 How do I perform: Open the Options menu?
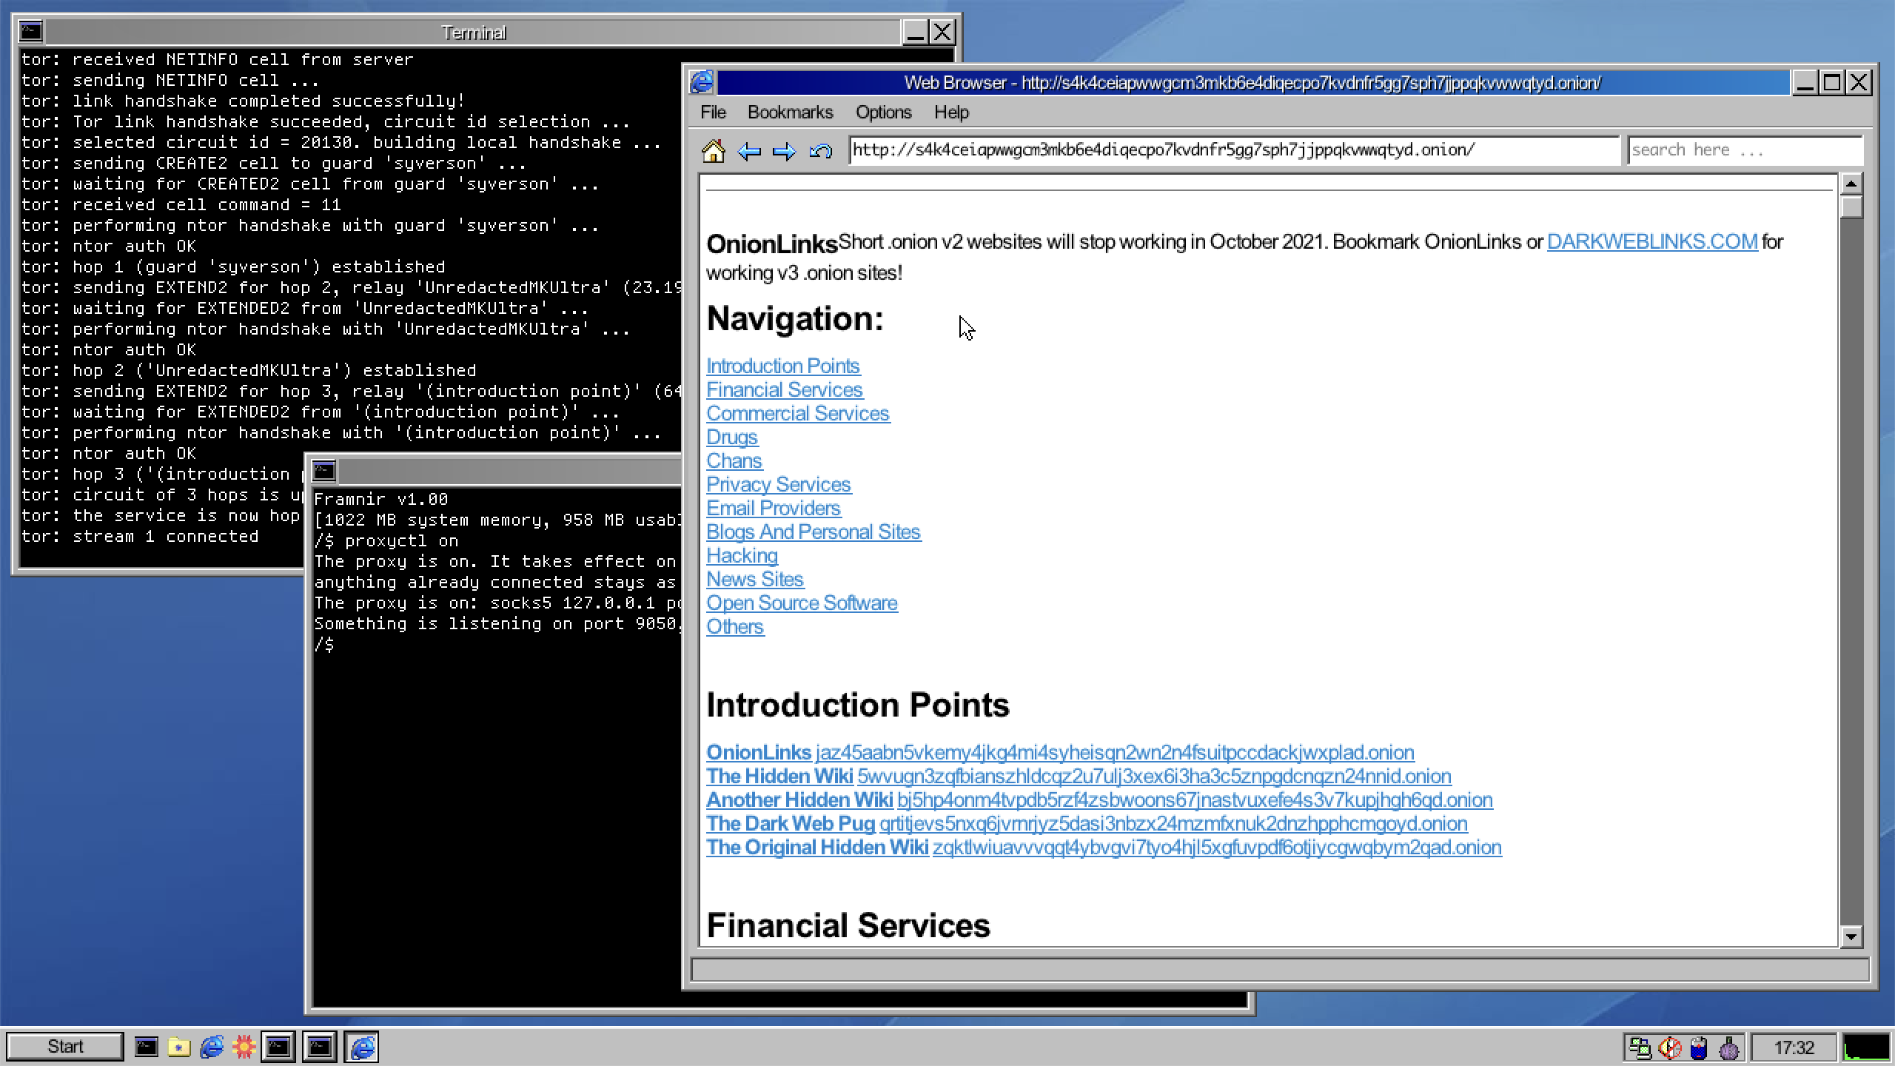tap(883, 113)
